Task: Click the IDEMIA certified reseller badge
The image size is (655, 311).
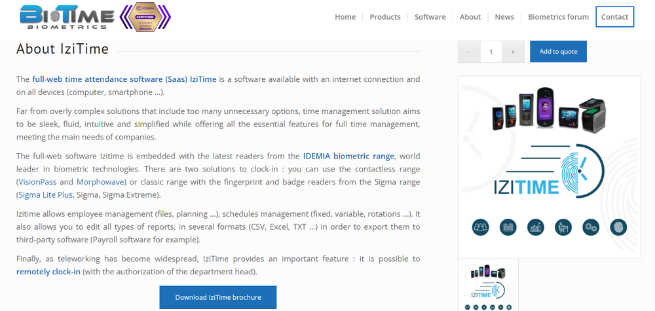Action: coord(145,17)
